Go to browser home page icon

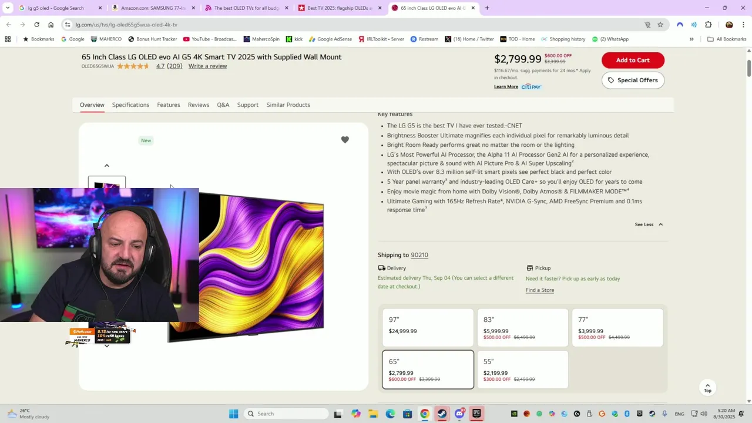(51, 25)
